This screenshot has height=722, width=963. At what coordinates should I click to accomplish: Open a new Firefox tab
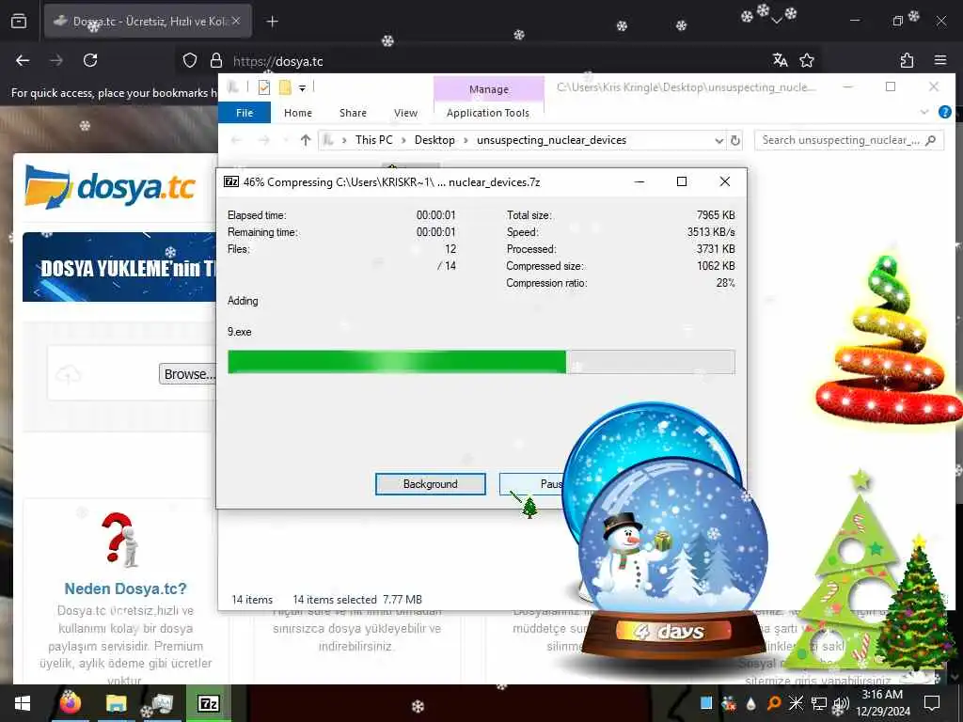click(272, 22)
